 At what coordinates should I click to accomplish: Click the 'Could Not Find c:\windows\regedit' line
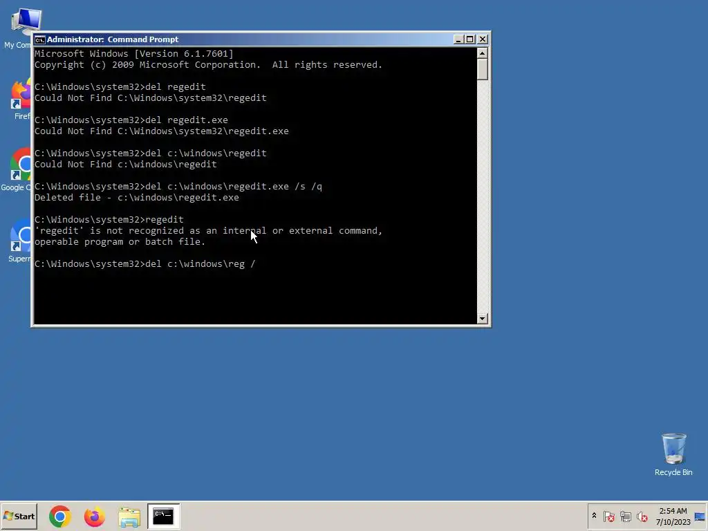[x=126, y=165]
